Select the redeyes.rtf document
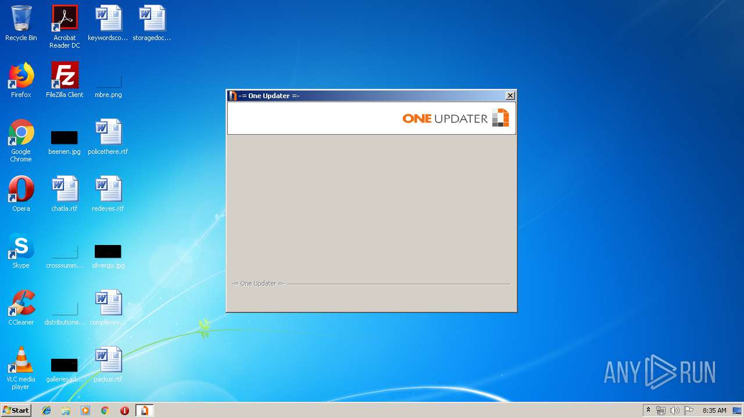The image size is (744, 418). click(x=108, y=194)
